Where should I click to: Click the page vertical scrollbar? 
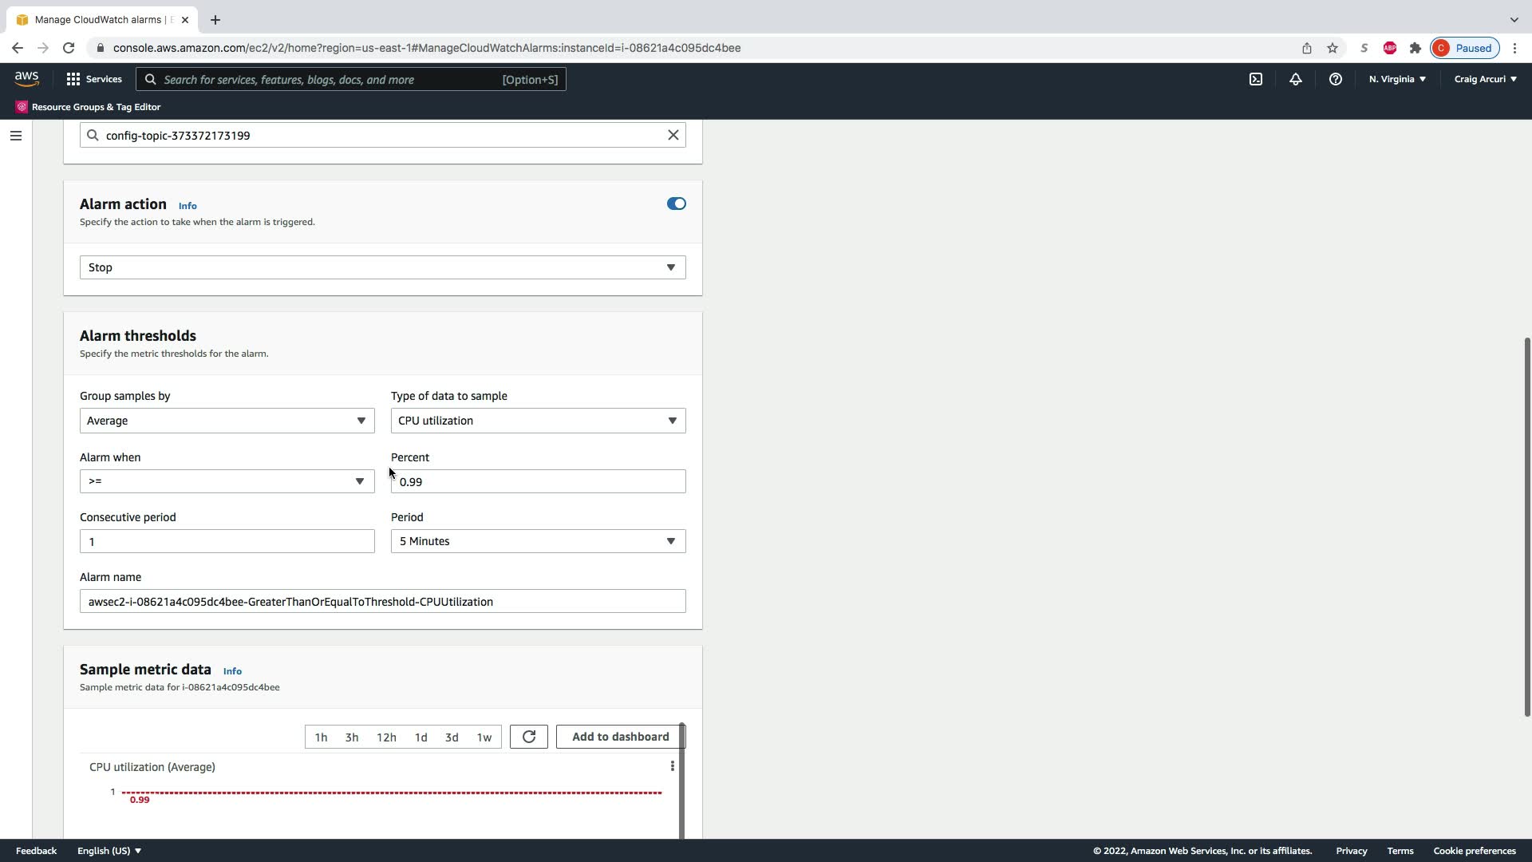tap(1526, 527)
